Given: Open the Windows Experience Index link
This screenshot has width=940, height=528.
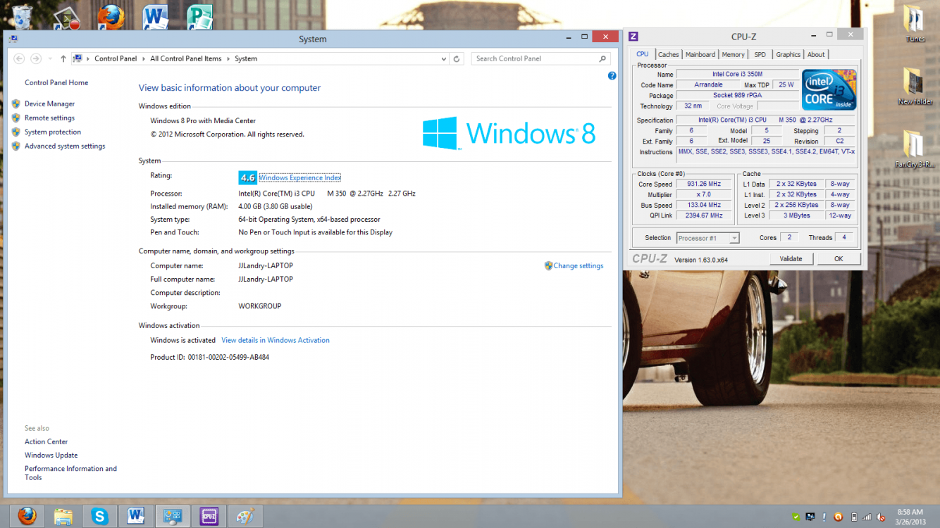Looking at the screenshot, I should click(300, 178).
